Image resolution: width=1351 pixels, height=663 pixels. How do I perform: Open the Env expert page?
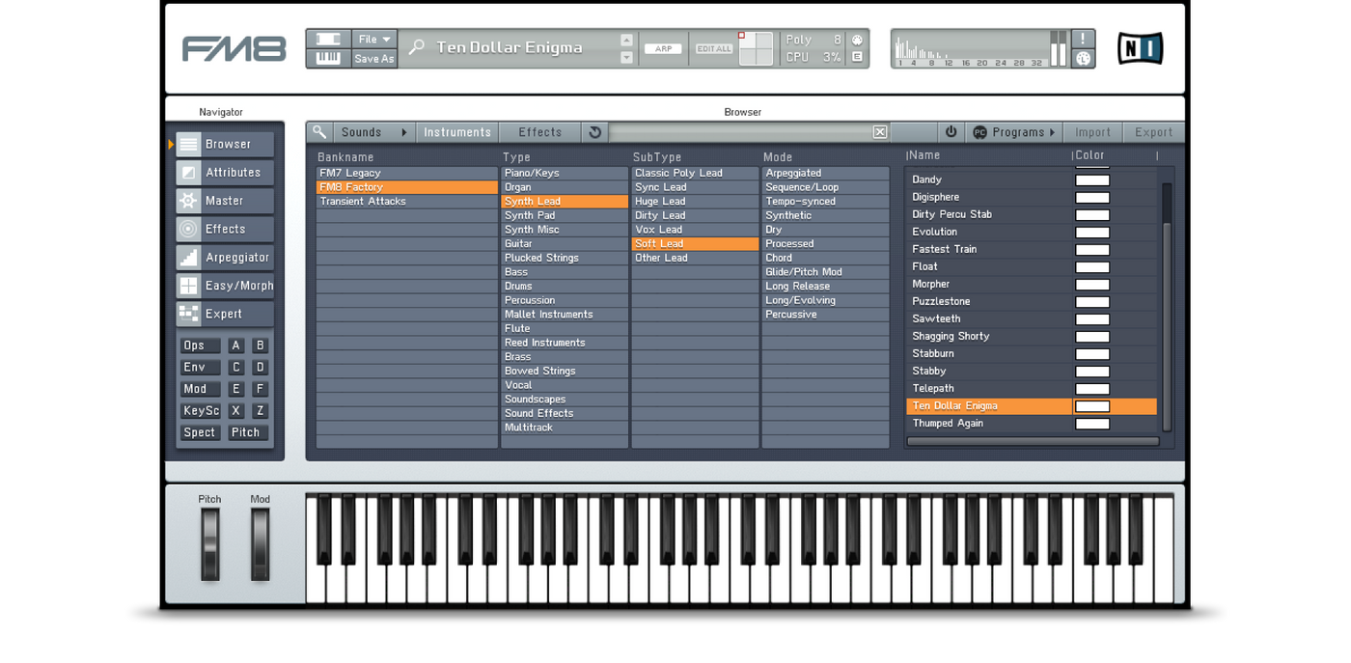coord(200,368)
